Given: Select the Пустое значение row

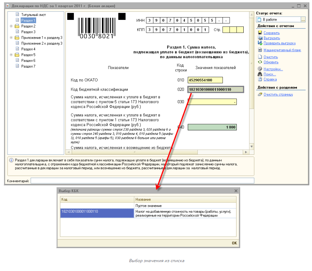Looking at the screenshot, I should click(x=148, y=205).
